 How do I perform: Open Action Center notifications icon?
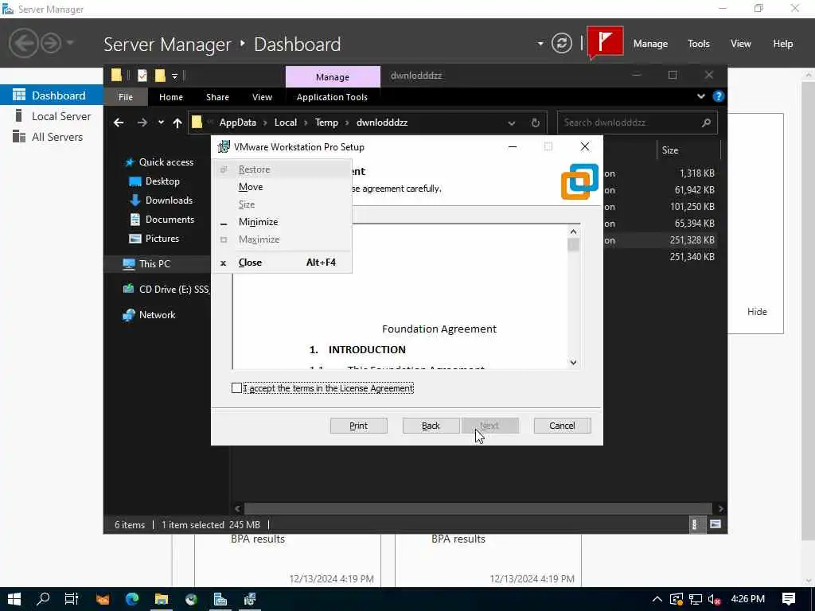789,599
